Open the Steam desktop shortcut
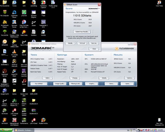The image size is (165, 132). pos(34,23)
